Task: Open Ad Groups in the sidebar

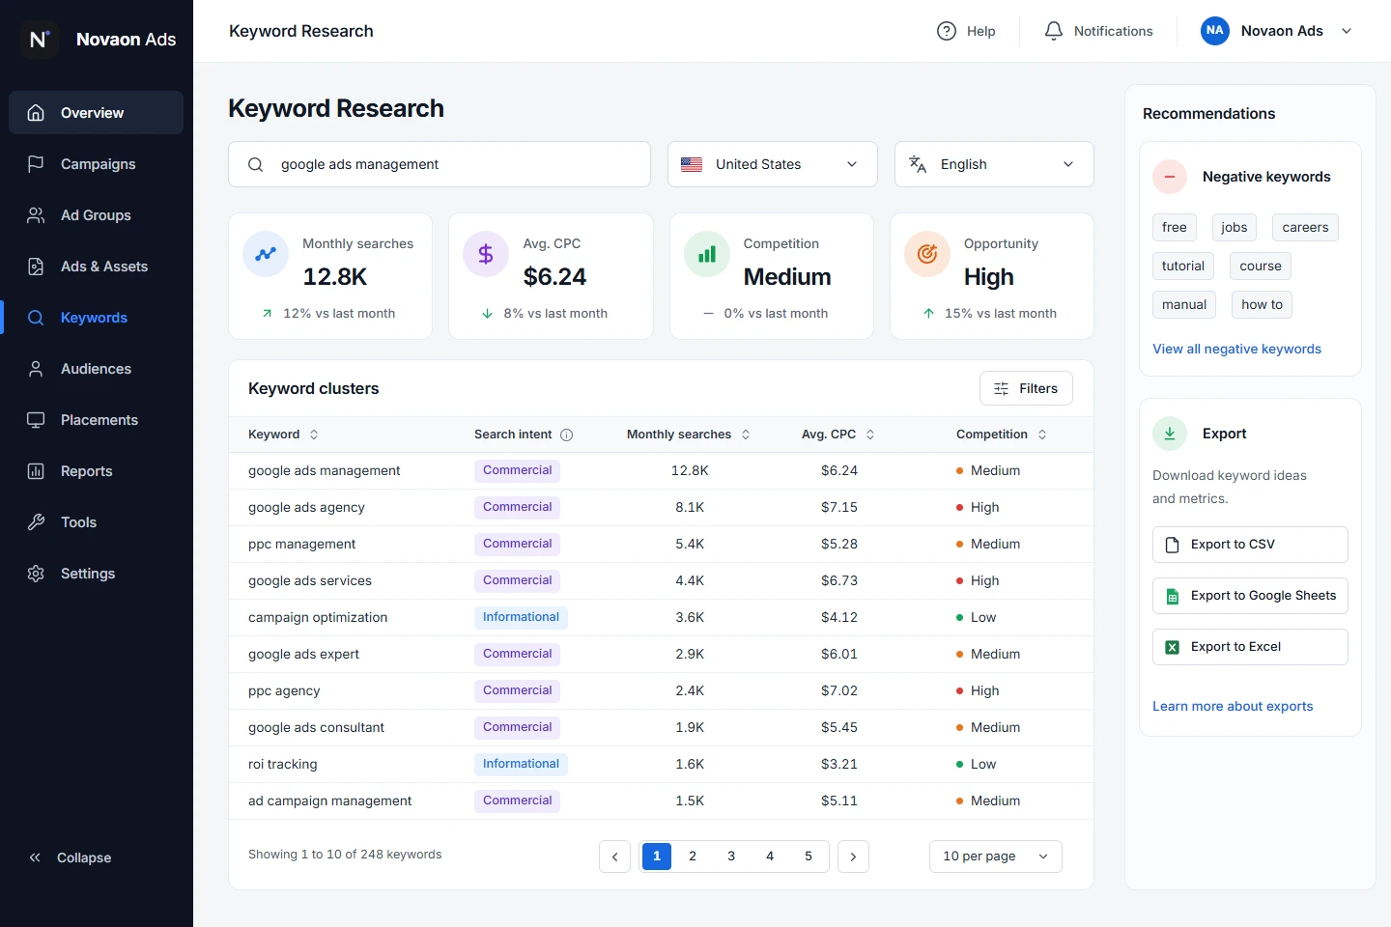Action: pos(96,215)
